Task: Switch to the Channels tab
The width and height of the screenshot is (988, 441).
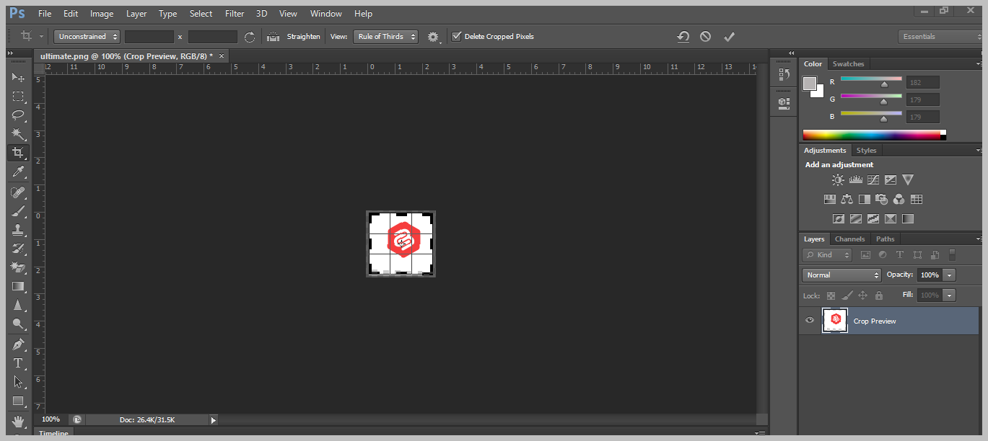Action: point(849,239)
